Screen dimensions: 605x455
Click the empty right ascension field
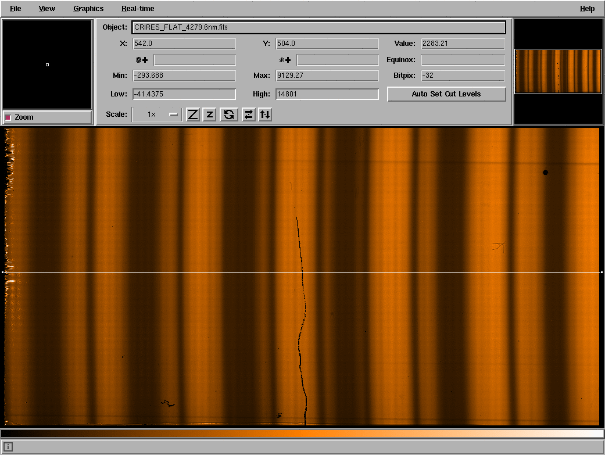pyautogui.click(x=195, y=60)
